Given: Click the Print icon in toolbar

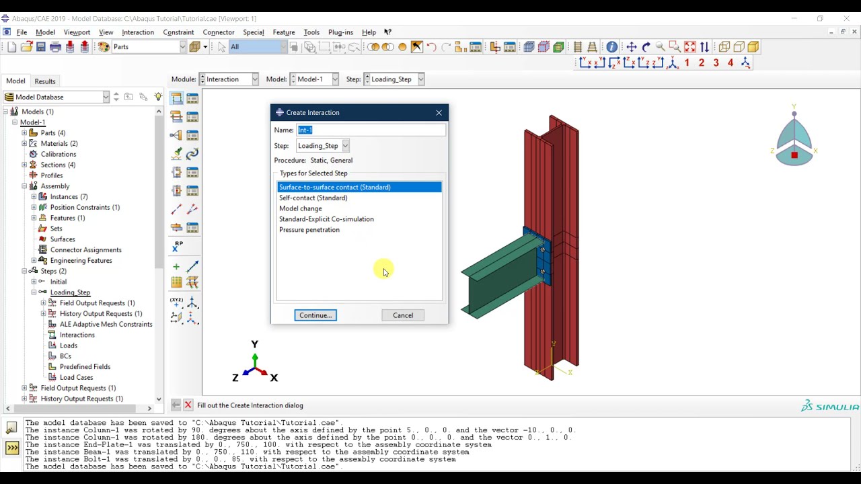Looking at the screenshot, I should click(55, 47).
